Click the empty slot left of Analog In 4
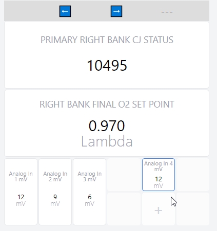Image resolution: width=217 pixels, height=231 pixels. pos(124,175)
